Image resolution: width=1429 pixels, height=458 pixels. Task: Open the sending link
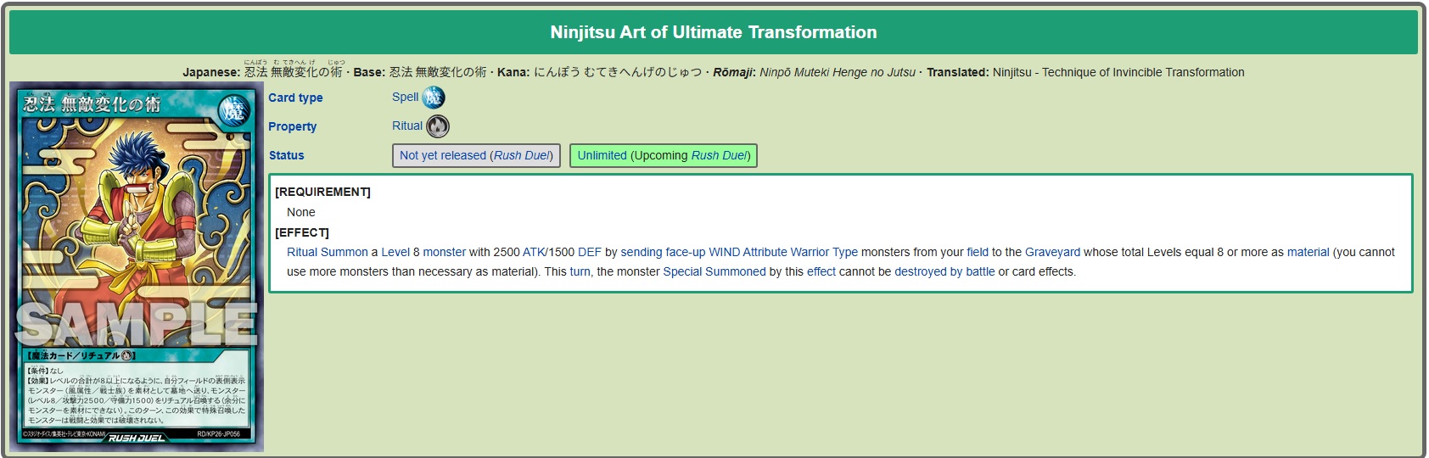click(642, 252)
